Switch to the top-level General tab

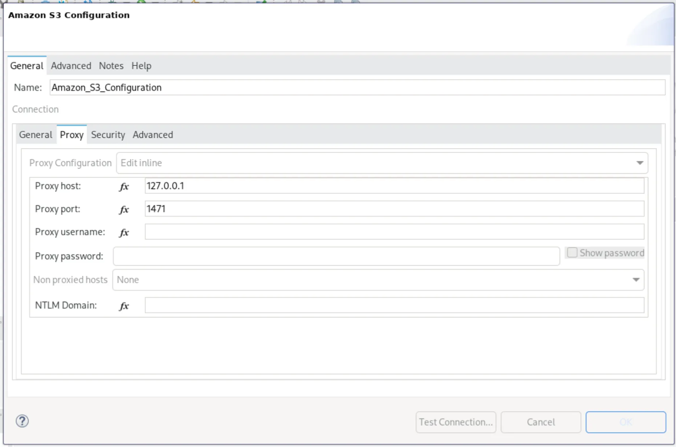pyautogui.click(x=27, y=66)
